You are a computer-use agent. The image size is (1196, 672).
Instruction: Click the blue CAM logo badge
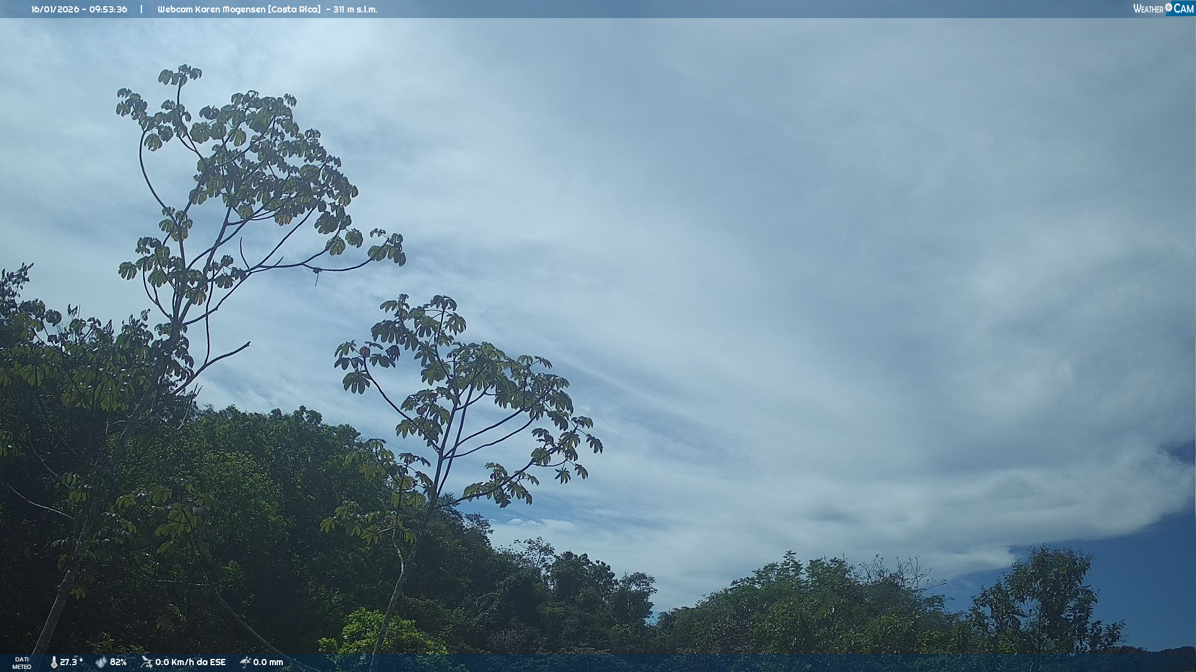(1183, 9)
